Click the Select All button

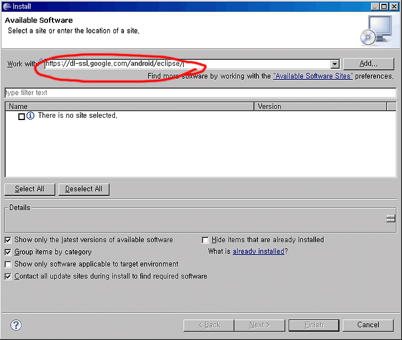point(30,189)
